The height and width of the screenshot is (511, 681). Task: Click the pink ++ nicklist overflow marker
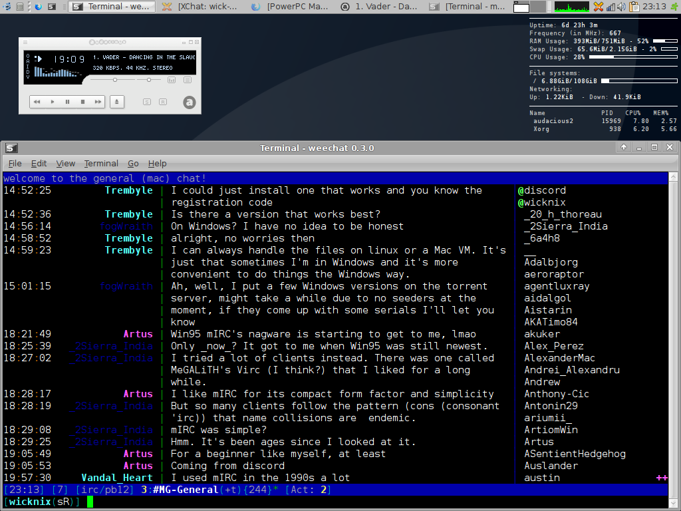point(662,478)
